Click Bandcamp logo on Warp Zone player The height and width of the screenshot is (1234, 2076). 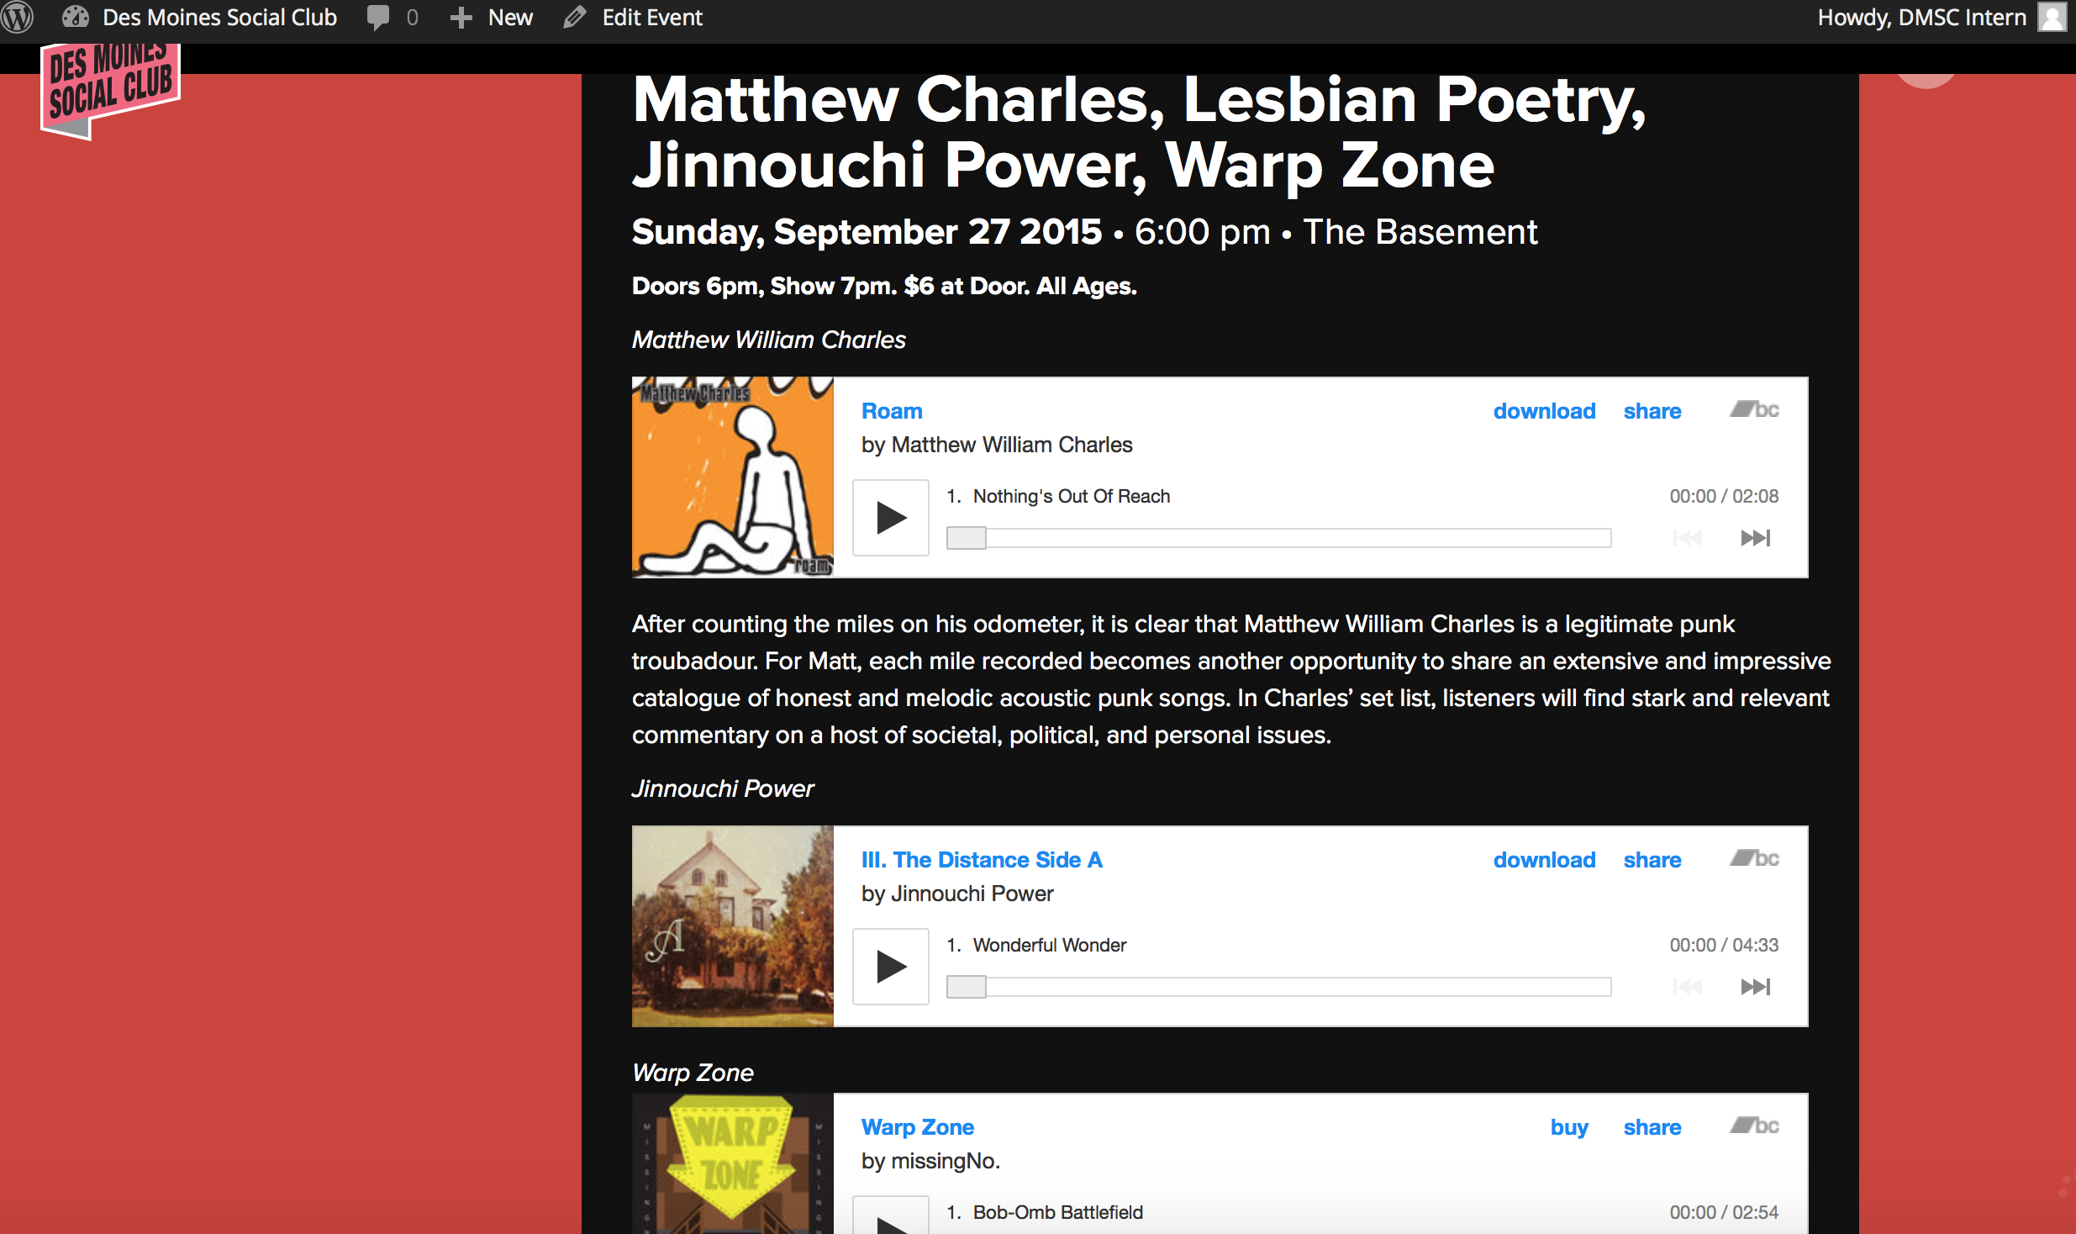click(1754, 1126)
